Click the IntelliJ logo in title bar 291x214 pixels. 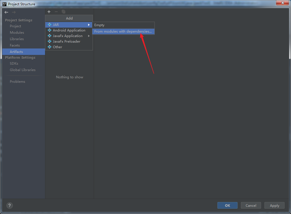coord(4,4)
